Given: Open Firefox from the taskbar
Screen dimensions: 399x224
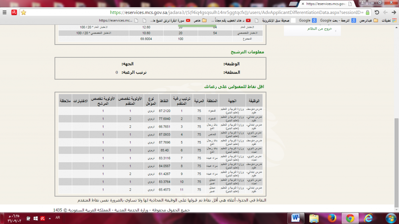Looking at the screenshot, I should click(x=332, y=218).
